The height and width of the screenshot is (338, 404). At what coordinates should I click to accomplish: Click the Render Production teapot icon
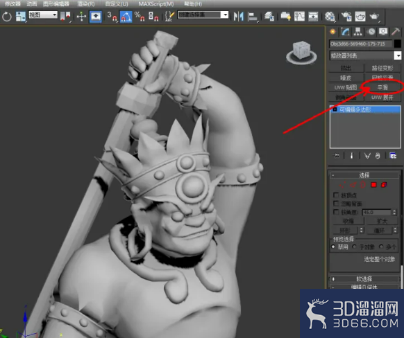[x=374, y=17]
